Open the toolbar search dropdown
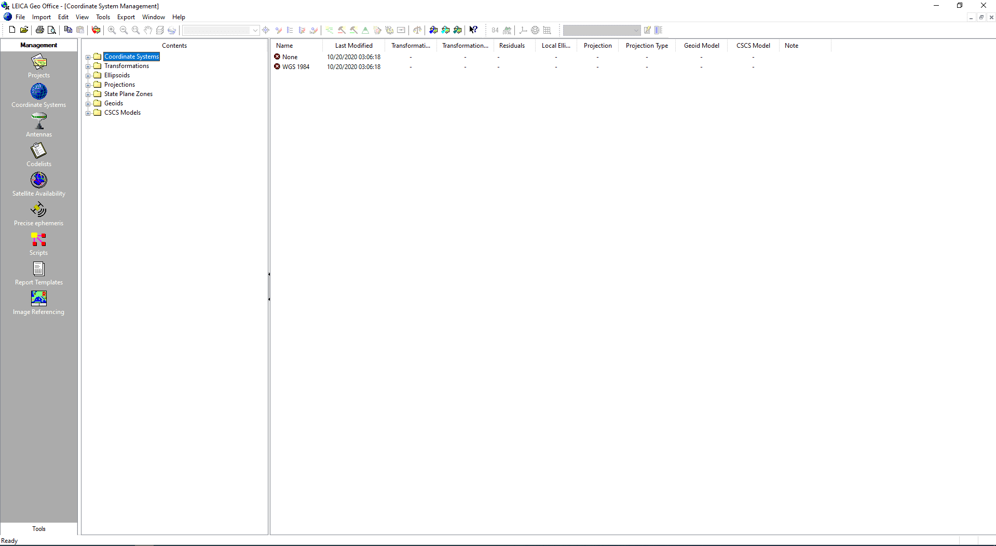The image size is (996, 546). pyautogui.click(x=255, y=30)
